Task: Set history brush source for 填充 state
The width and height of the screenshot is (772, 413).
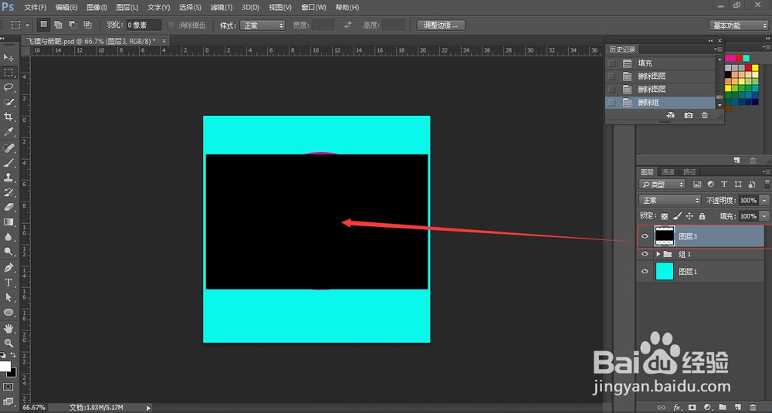Action: 611,63
